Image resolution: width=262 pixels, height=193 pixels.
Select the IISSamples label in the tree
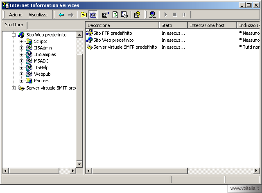pos(45,54)
